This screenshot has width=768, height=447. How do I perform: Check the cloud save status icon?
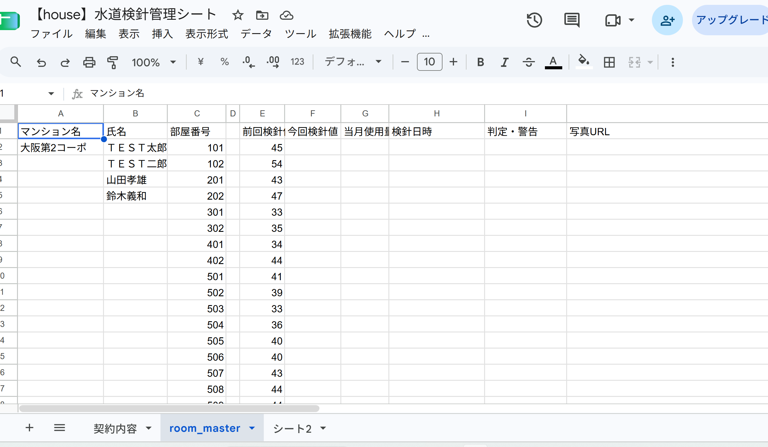[287, 15]
